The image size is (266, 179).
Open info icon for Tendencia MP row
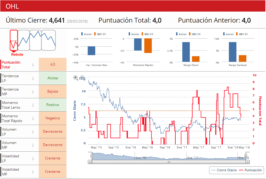click(33, 91)
